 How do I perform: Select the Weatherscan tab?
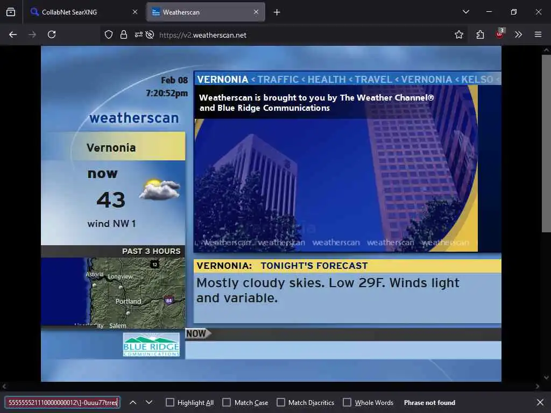(x=206, y=12)
